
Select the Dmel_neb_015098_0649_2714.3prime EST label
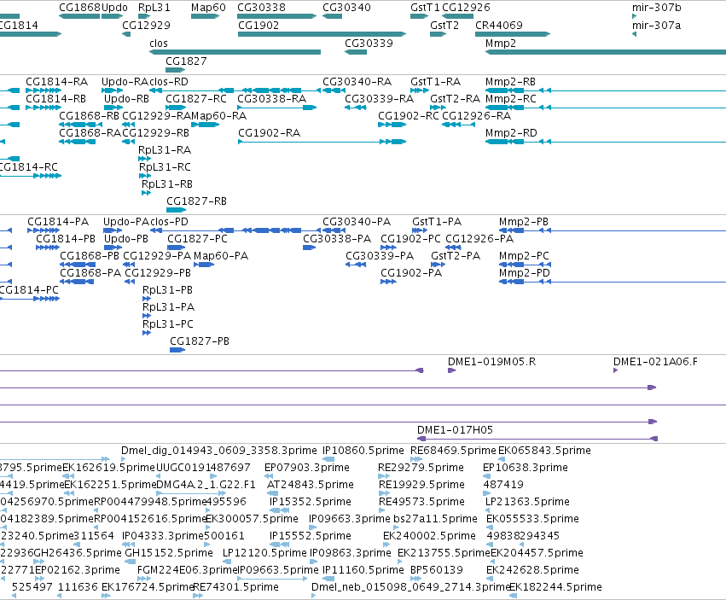(x=410, y=587)
